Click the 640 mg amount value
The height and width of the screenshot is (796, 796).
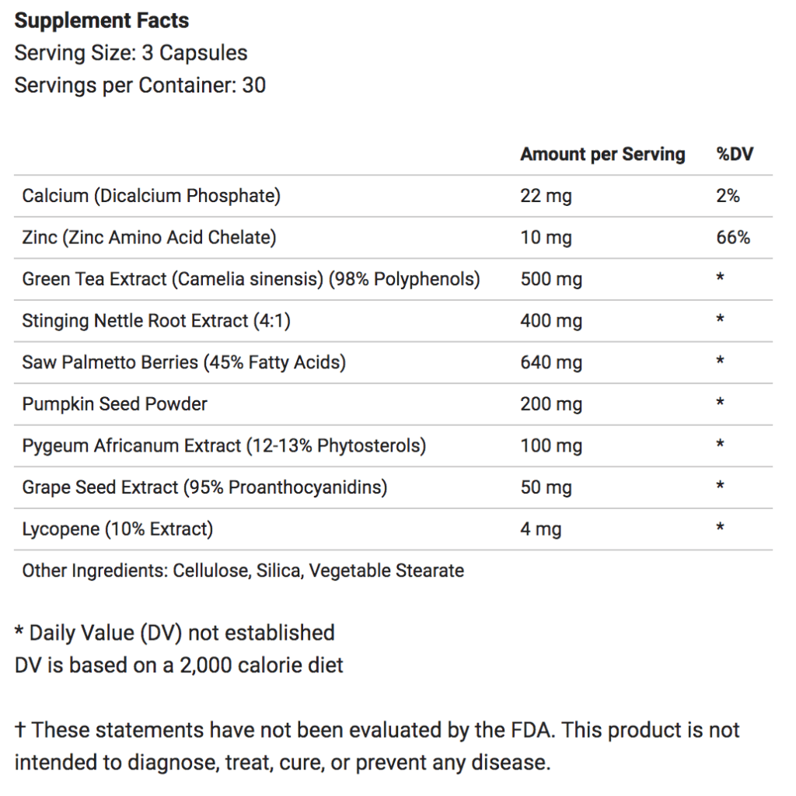pyautogui.click(x=551, y=362)
